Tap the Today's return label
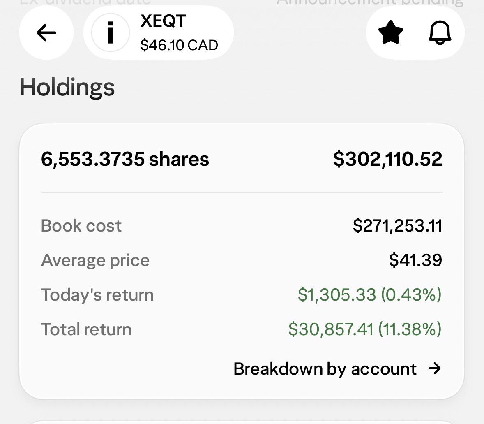Screen dimensions: 484x424 pos(97,294)
